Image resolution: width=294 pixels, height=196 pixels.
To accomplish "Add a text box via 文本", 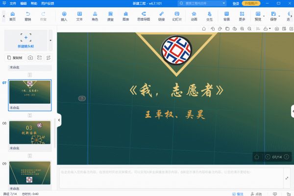I will (79, 16).
